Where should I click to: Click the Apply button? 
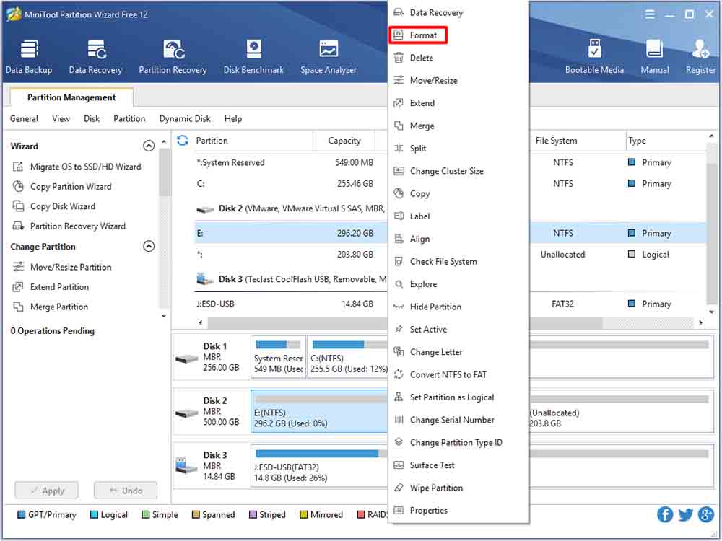(x=46, y=491)
